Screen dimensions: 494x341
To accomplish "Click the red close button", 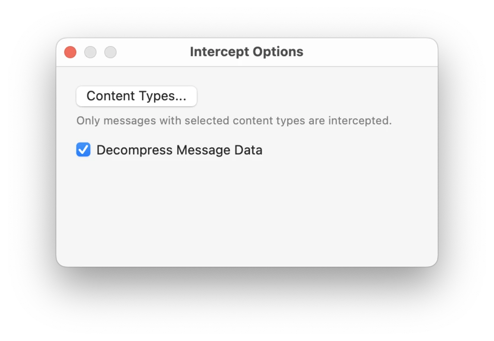I will tap(70, 52).
